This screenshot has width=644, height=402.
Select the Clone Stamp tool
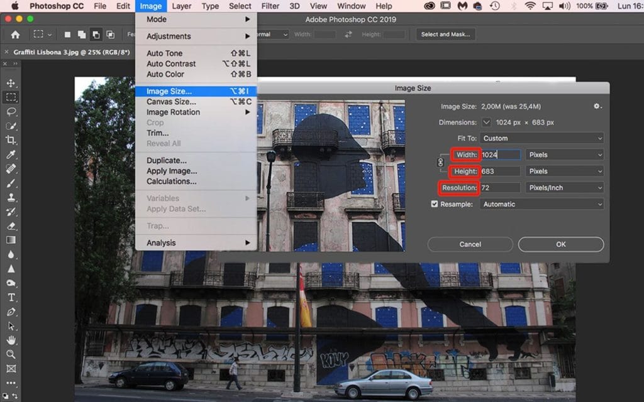pyautogui.click(x=9, y=198)
